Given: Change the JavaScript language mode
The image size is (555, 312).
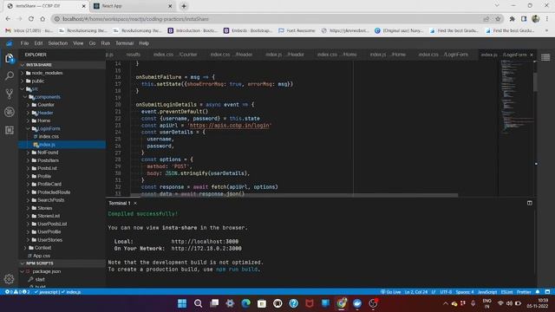Looking at the screenshot, I should [487, 292].
